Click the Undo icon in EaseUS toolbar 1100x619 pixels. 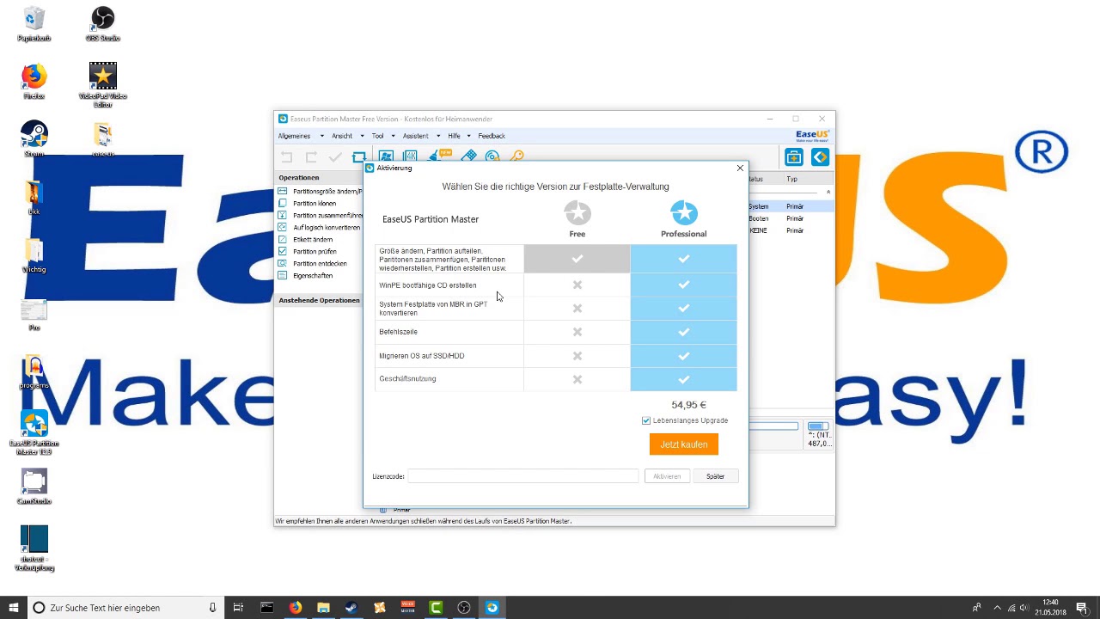[x=287, y=156]
